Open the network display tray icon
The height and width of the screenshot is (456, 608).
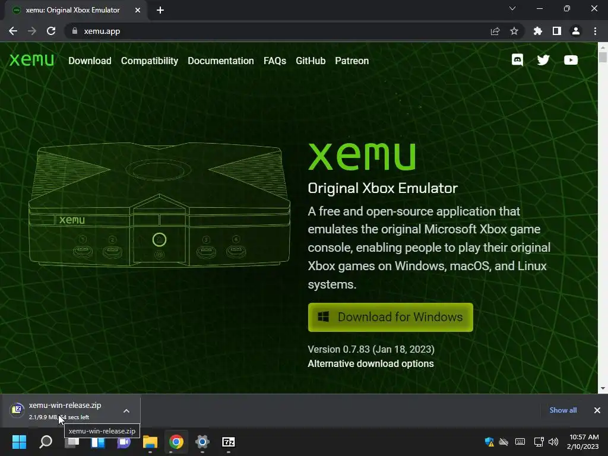point(539,442)
